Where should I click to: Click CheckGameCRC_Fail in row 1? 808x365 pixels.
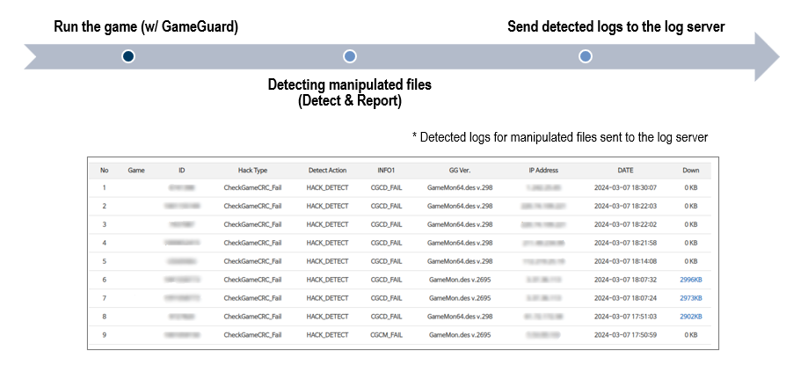pos(252,187)
